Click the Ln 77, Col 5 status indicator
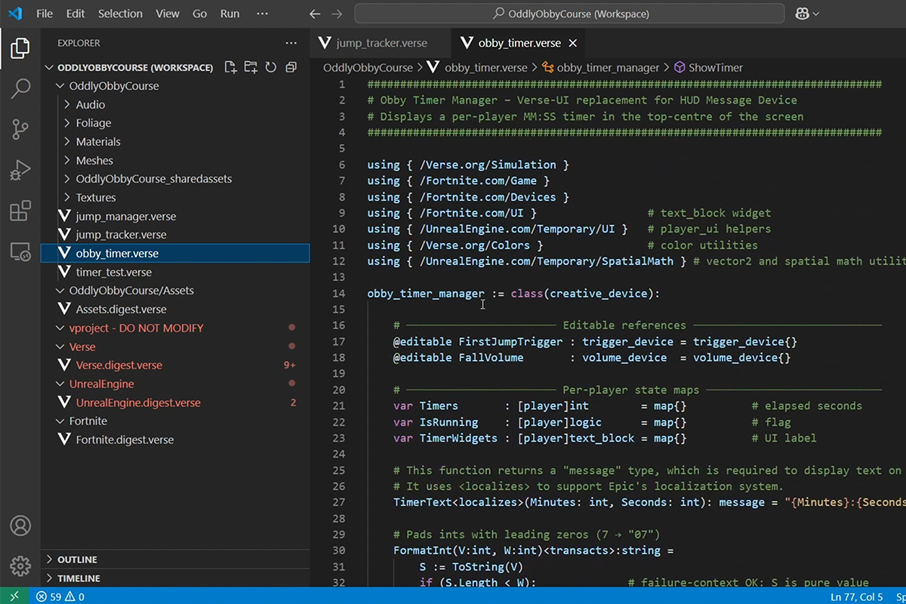This screenshot has height=604, width=906. pos(856,596)
